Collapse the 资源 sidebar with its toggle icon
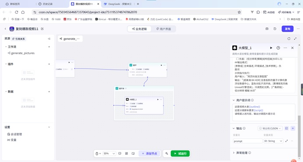Image resolution: width=303 pixels, height=162 pixels. click(49, 39)
